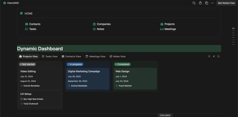Click icon next to Tunji Chukwudi
The width and height of the screenshot is (238, 117).
click(21, 104)
